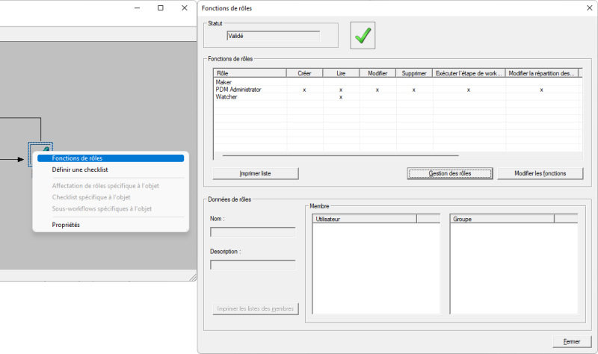Click the Fermer button
The width and height of the screenshot is (598, 354).
click(572, 342)
